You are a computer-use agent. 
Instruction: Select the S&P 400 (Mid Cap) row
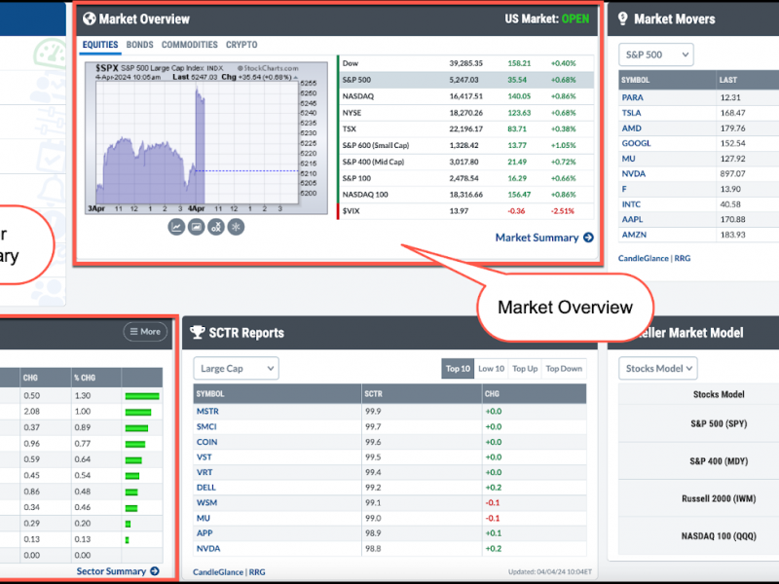(467, 162)
